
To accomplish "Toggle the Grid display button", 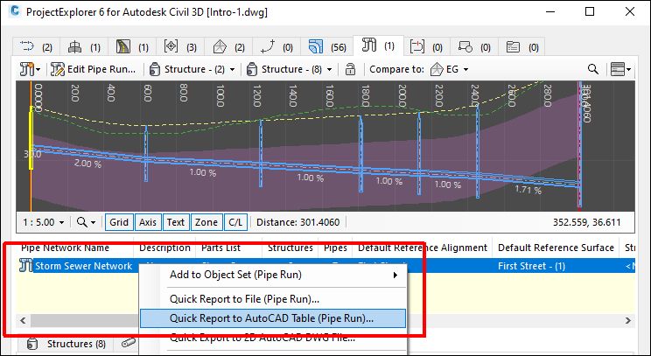I will [x=119, y=222].
